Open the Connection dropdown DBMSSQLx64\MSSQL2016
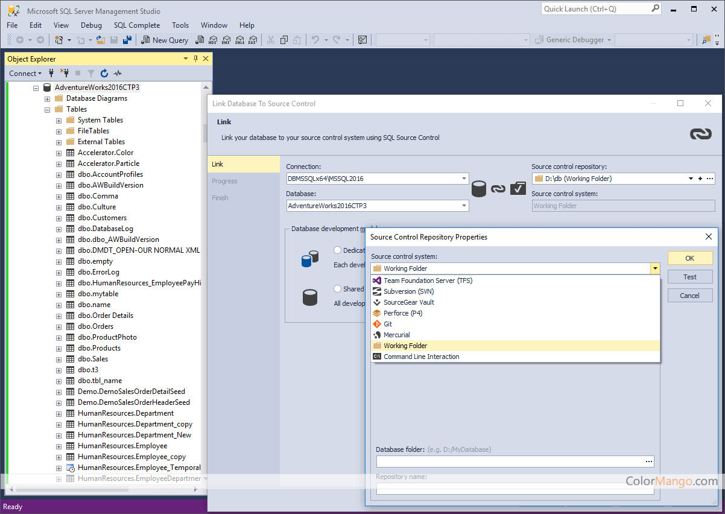The width and height of the screenshot is (725, 514). 378,179
